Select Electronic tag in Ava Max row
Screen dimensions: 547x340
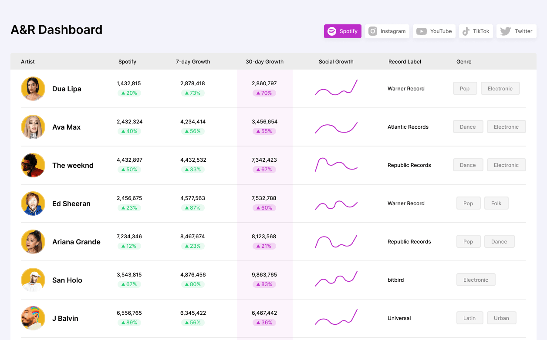point(506,127)
